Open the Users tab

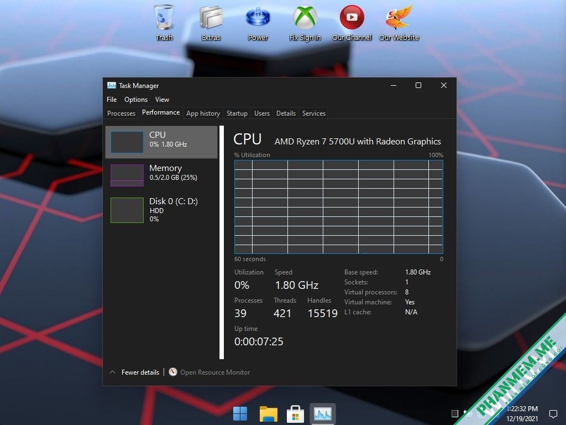(261, 113)
